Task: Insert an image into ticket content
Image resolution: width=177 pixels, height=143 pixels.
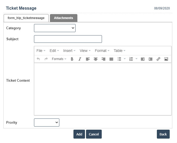Action: click(x=166, y=59)
